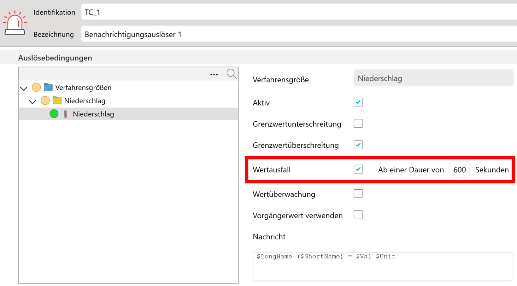Click the Nachricht label
The height and width of the screenshot is (286, 517).
[269, 237]
